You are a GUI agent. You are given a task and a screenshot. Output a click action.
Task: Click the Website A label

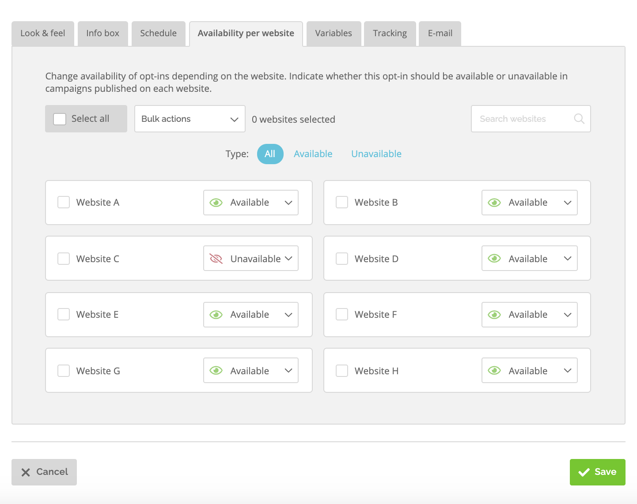[x=98, y=203]
